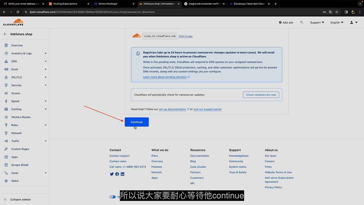The height and width of the screenshot is (205, 364).
Task: Open the Knowledgebase footer link
Action: point(239,156)
